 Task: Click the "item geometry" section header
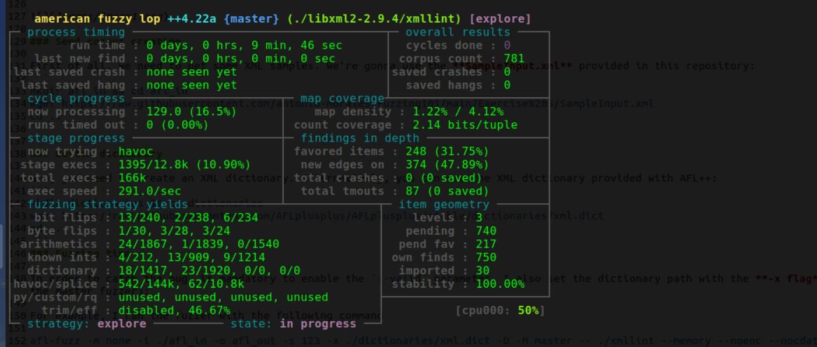tap(444, 204)
